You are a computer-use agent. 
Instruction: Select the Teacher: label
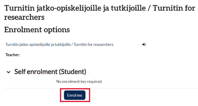point(13,55)
